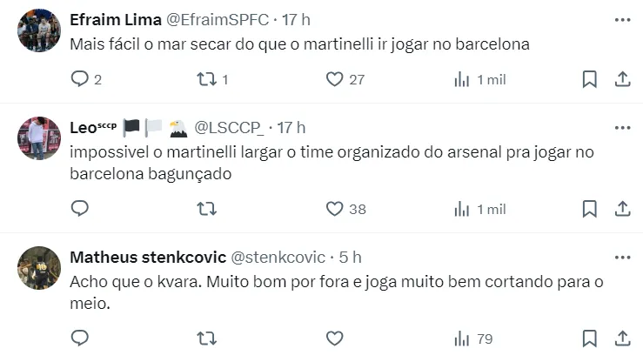Viewport: 643px width, 362px height.
Task: Bookmark Efraim Lima's tweet
Action: 589,79
